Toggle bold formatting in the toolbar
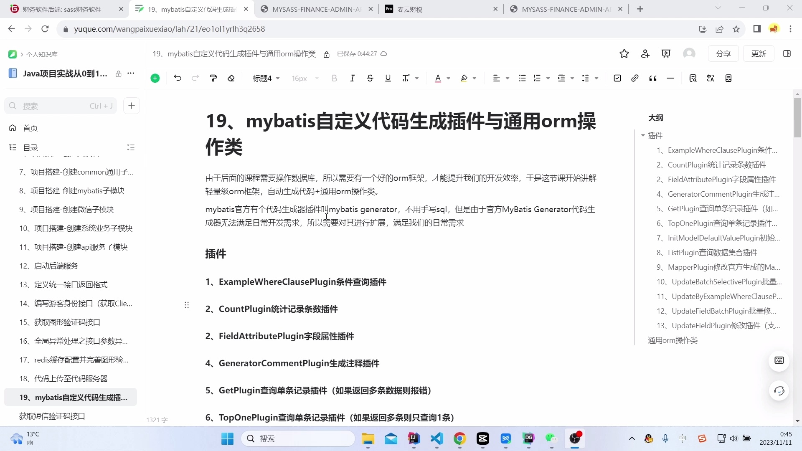Screen dimensions: 802x451 point(334,78)
